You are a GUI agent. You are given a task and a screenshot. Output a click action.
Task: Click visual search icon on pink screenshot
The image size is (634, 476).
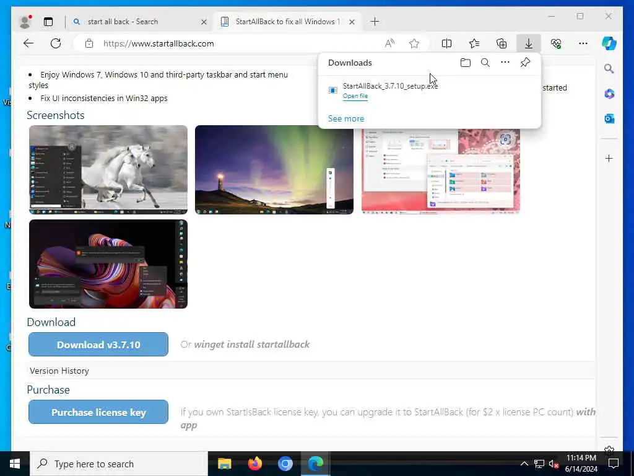(505, 139)
